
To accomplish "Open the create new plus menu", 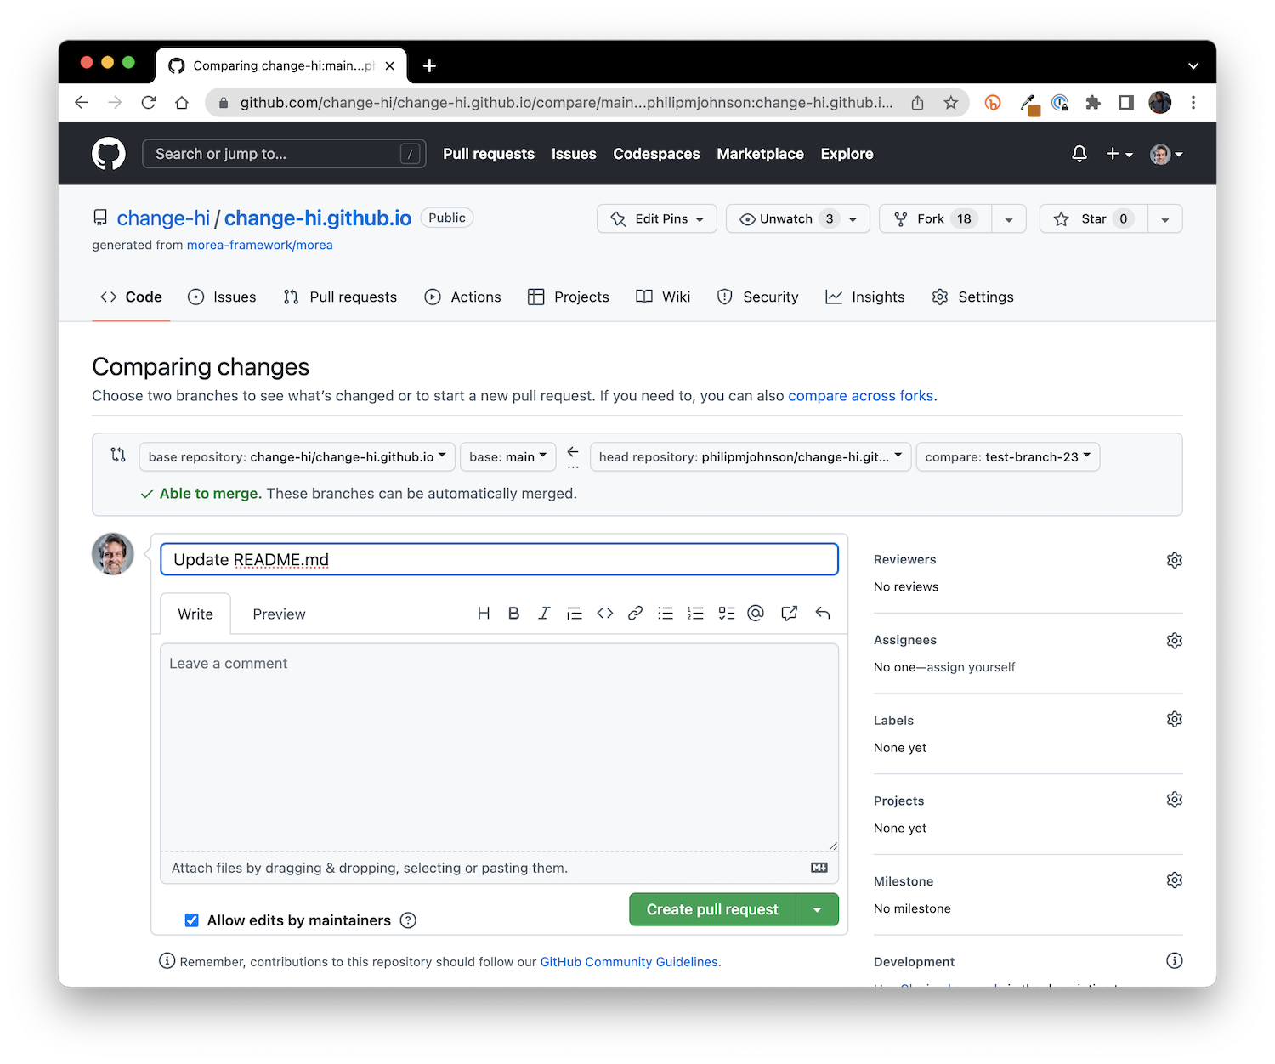I will pos(1119,154).
